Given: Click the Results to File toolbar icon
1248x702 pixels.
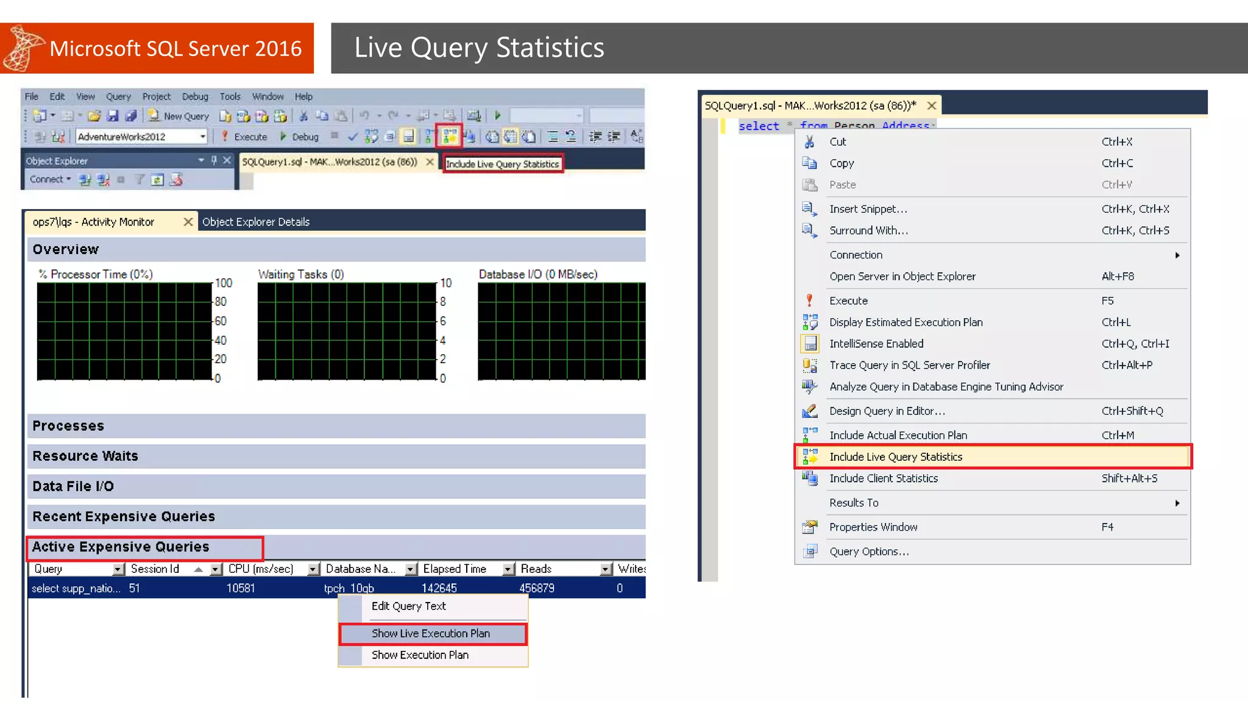Looking at the screenshot, I should 528,136.
